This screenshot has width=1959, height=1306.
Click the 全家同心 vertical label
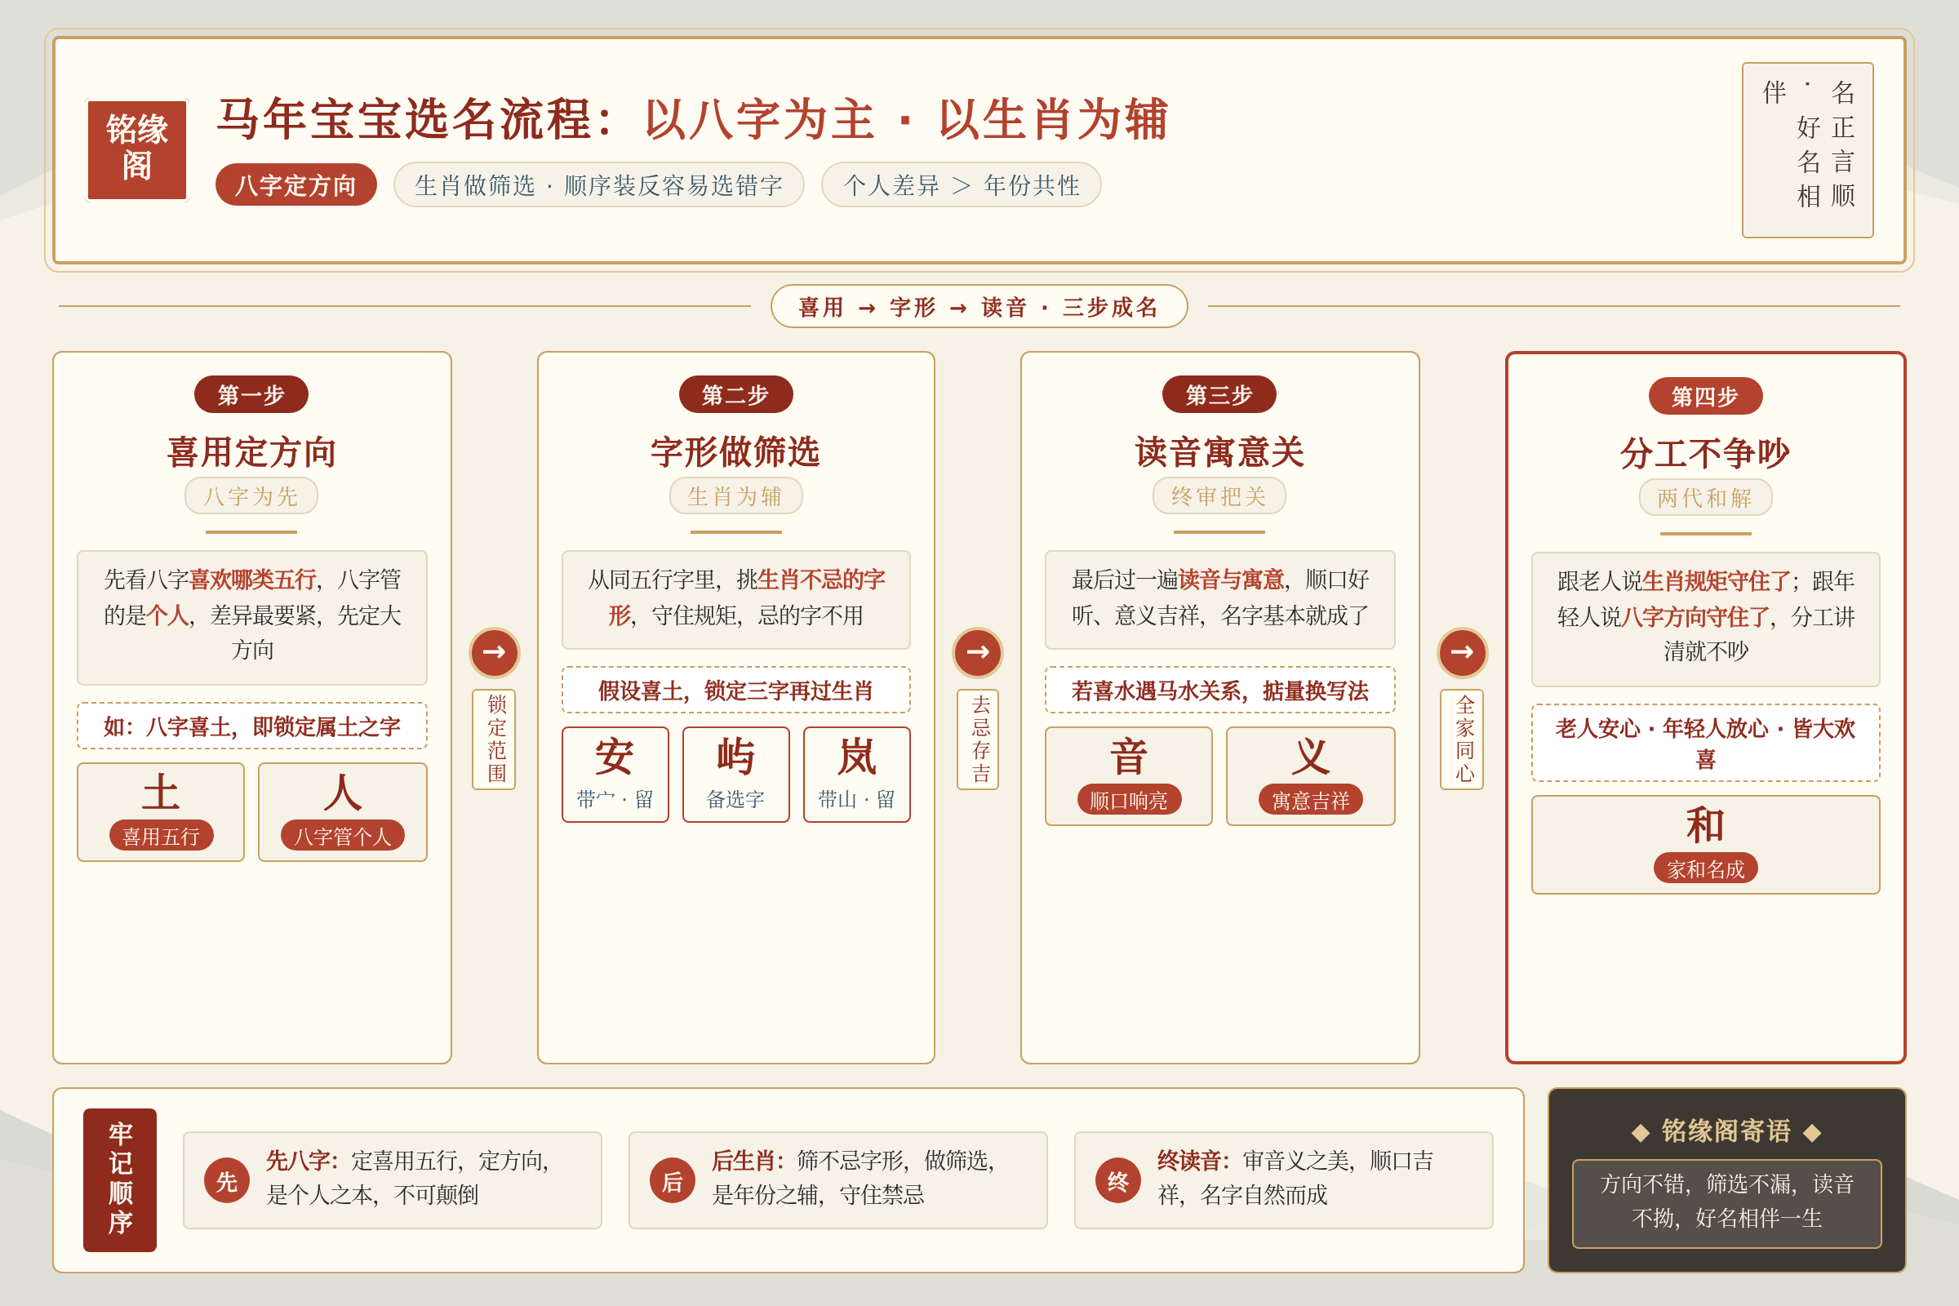click(x=1462, y=739)
